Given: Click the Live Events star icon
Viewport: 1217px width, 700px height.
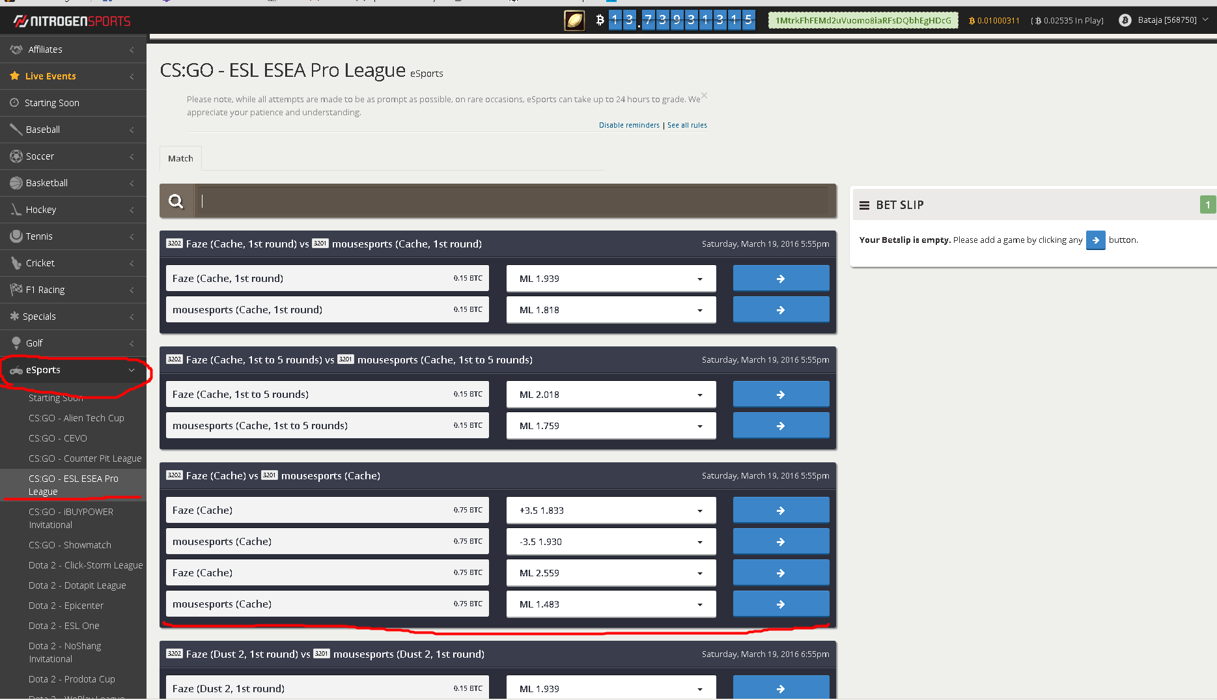Looking at the screenshot, I should 15,76.
